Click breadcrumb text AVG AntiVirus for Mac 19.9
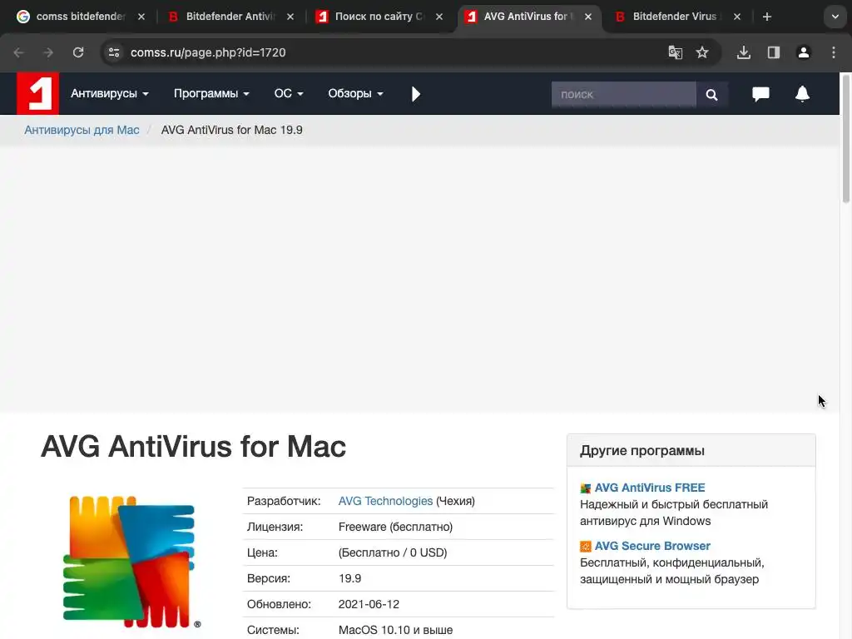 [x=231, y=130]
